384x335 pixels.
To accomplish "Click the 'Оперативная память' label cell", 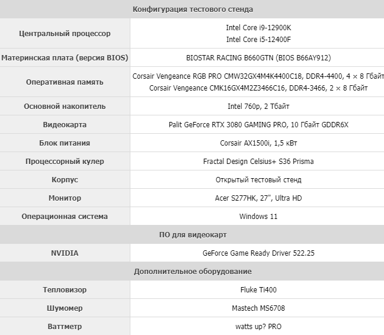I will coord(65,82).
